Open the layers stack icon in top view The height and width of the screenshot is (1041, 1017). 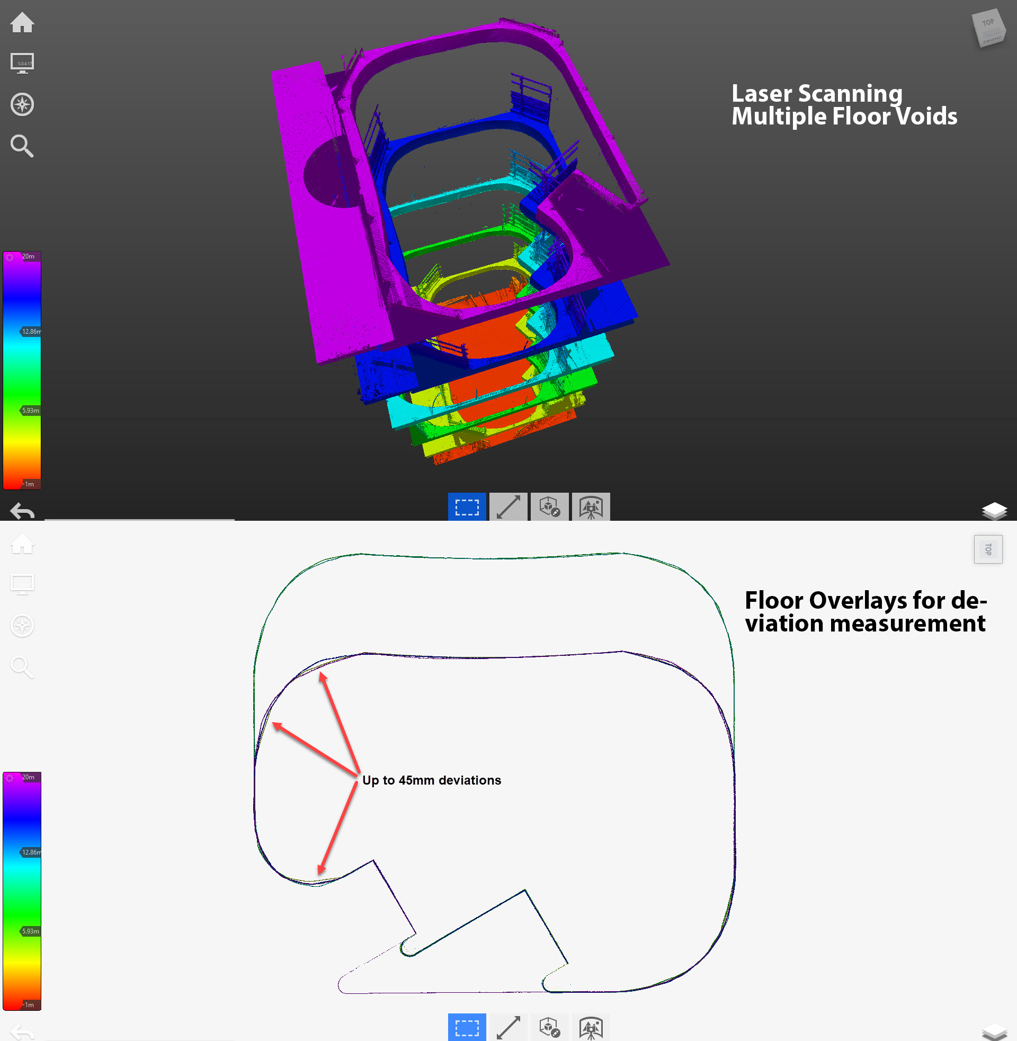(994, 511)
